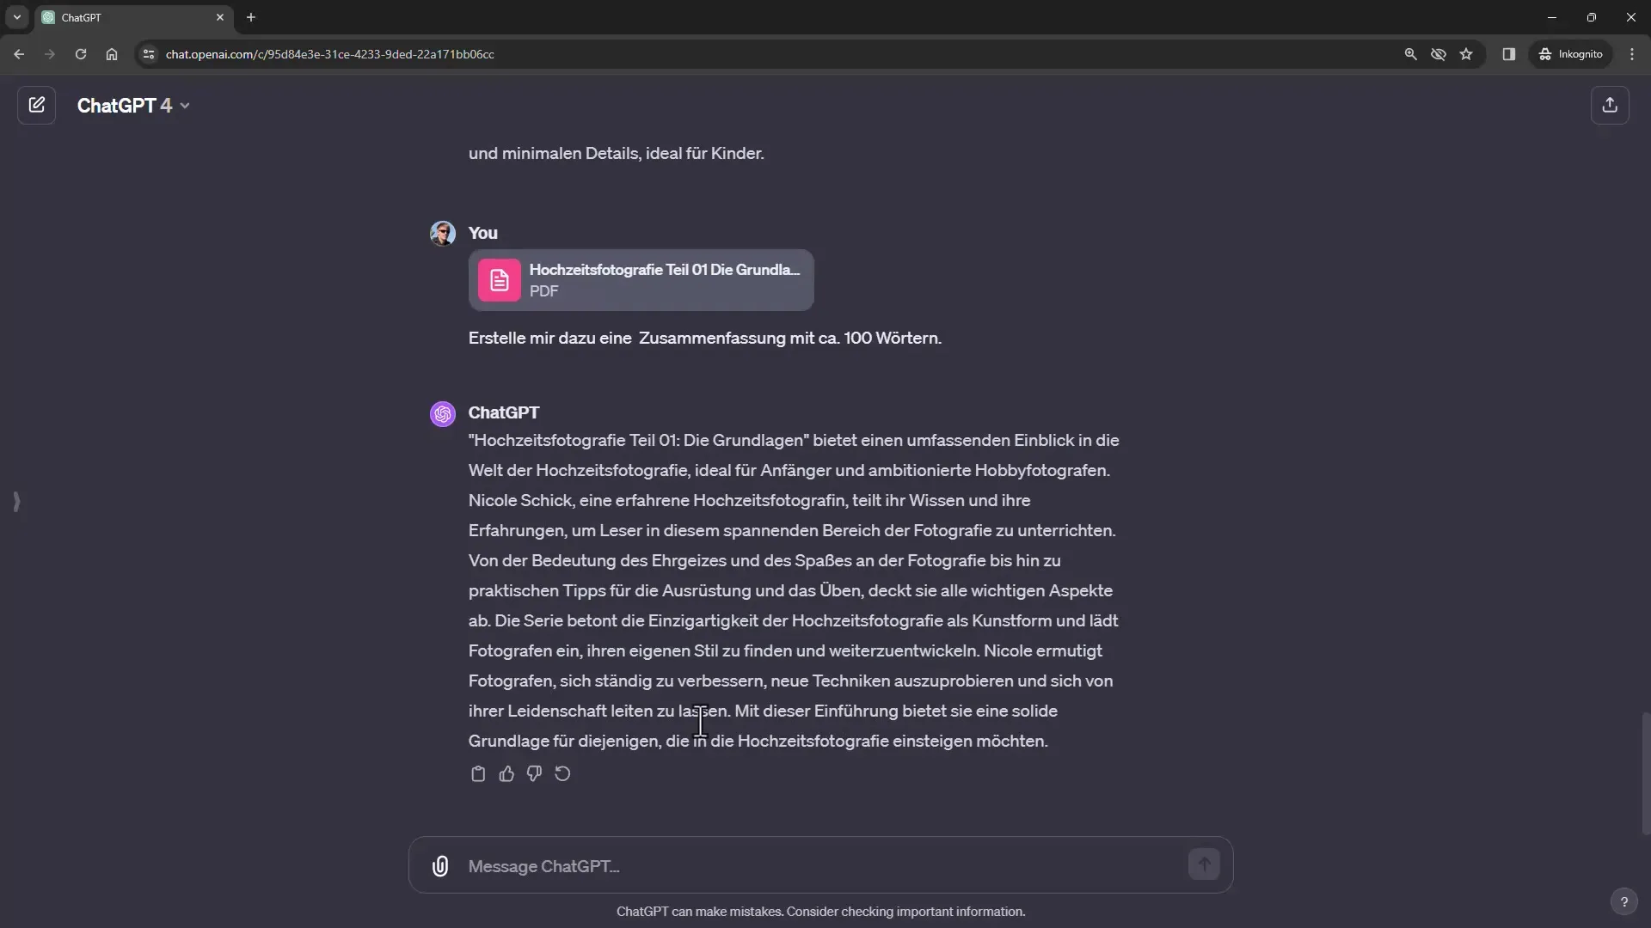Screen dimensions: 1651x928
Task: Open zoom magnifier in address bar
Action: (x=1410, y=54)
